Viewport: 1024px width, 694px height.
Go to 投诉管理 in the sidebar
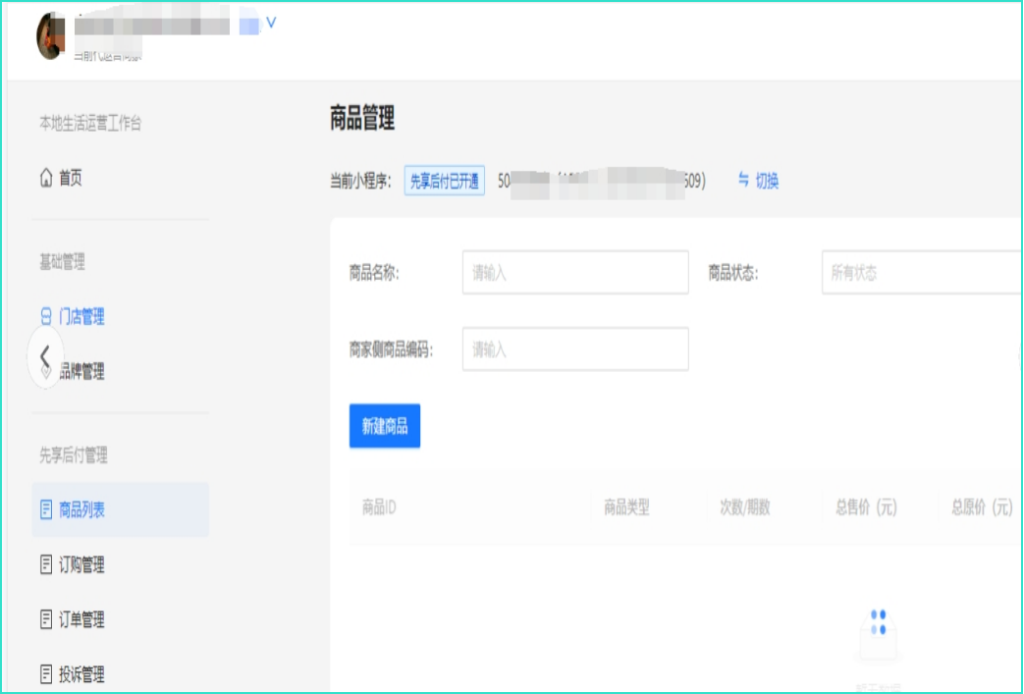pyautogui.click(x=81, y=674)
